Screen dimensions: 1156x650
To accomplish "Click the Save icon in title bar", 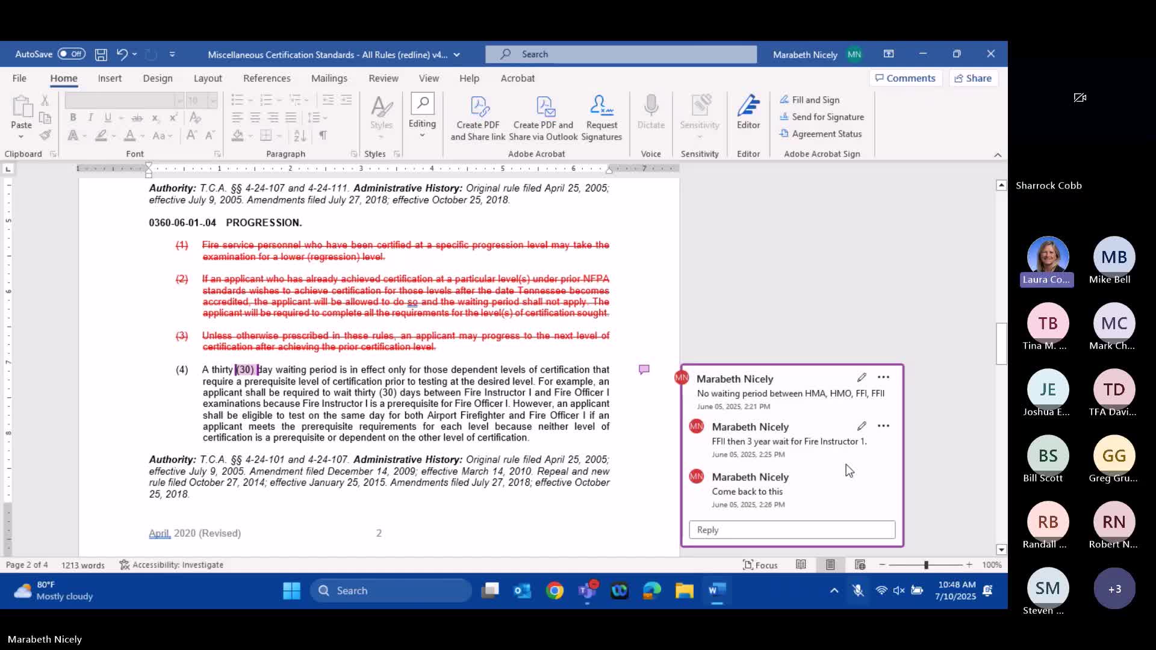I will (101, 55).
